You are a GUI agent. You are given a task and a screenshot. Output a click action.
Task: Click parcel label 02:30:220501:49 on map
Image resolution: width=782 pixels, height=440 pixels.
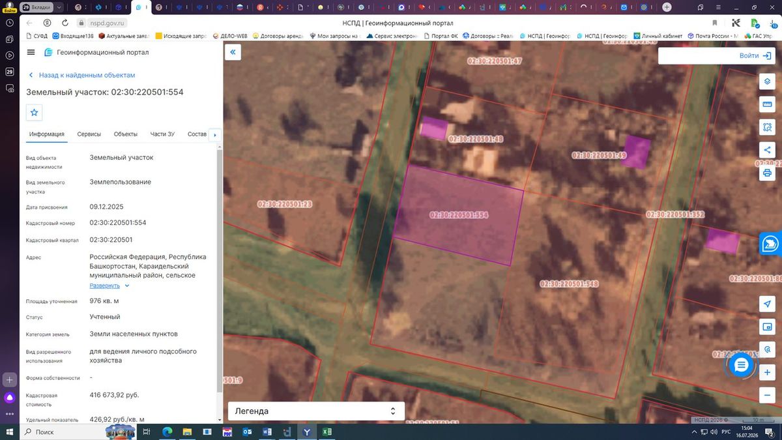(599, 156)
